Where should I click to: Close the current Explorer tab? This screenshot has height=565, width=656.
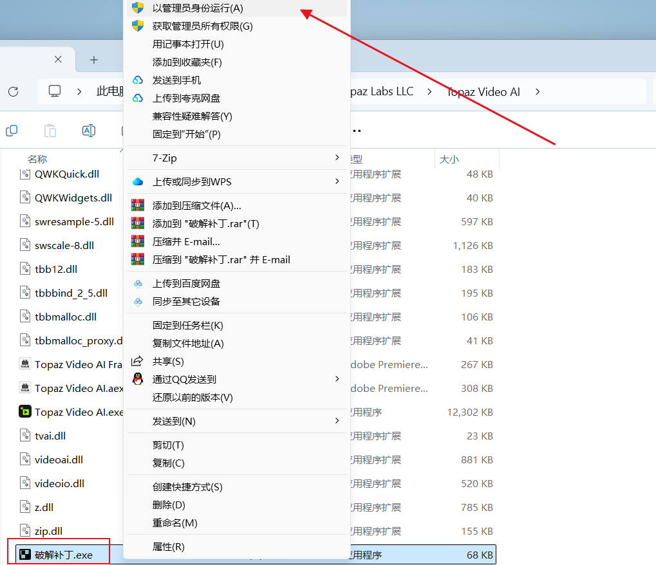pyautogui.click(x=58, y=59)
